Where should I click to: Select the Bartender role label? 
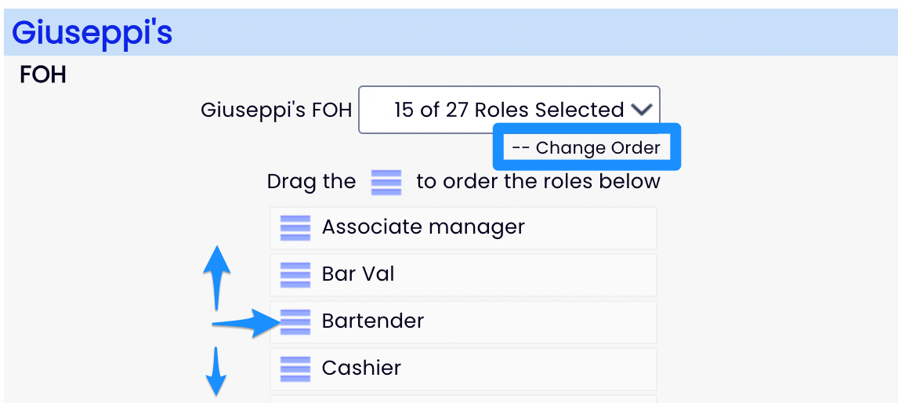(372, 321)
